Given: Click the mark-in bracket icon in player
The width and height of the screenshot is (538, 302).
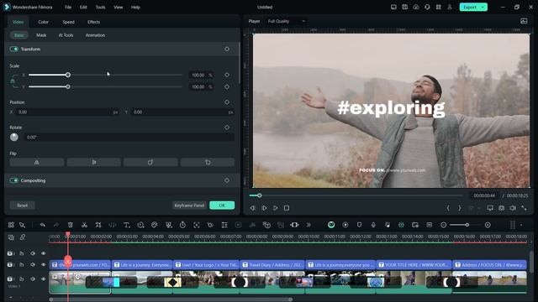Looking at the screenshot, I should click(x=448, y=208).
